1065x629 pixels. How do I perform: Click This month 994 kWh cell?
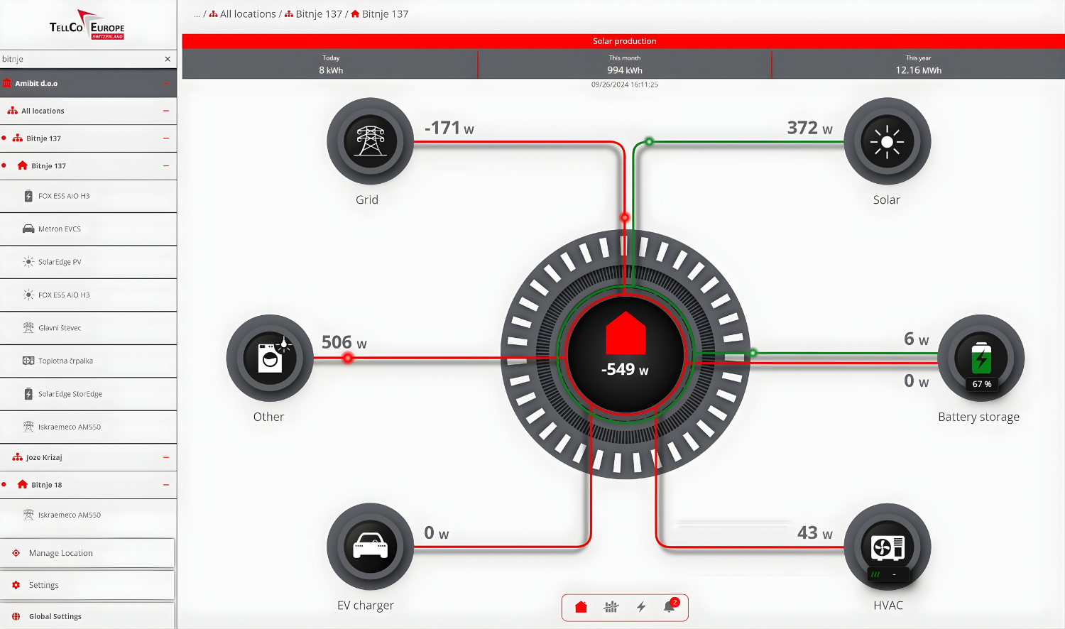625,65
